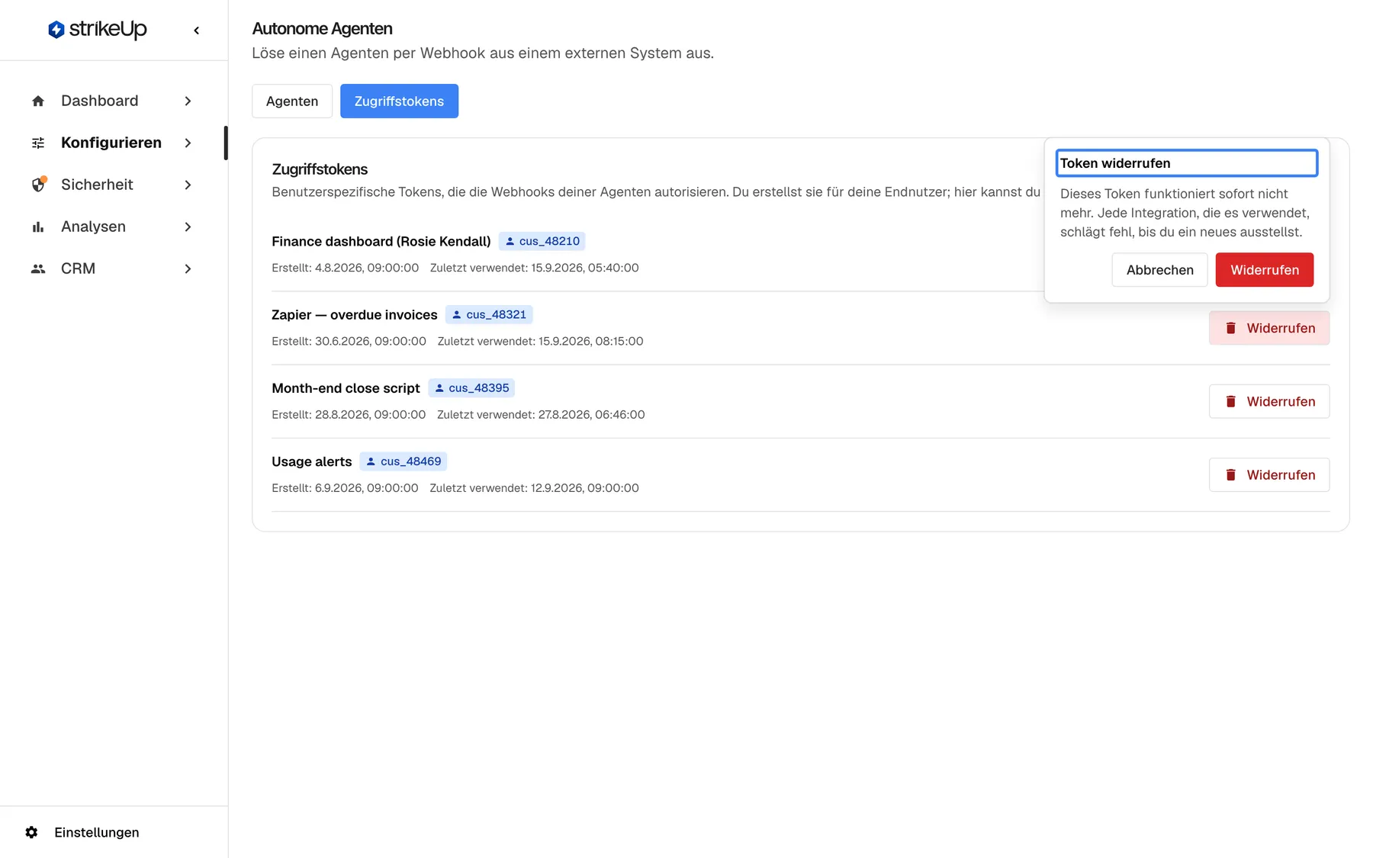Click Abbrechen in the revoke popup
This screenshot has width=1373, height=858.
(1159, 270)
